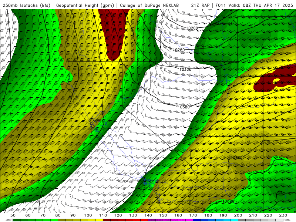This screenshot has height=222, width=296.
Task: Click the 70 value on the color scale
Action: point(43,215)
